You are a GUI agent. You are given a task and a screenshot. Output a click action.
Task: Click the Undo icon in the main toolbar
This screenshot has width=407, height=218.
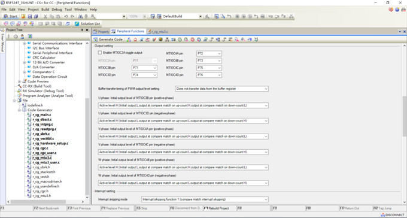tap(66, 16)
